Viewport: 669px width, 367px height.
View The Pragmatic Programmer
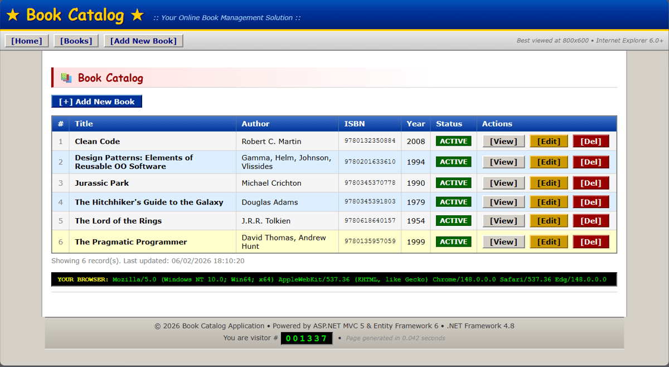click(x=503, y=242)
